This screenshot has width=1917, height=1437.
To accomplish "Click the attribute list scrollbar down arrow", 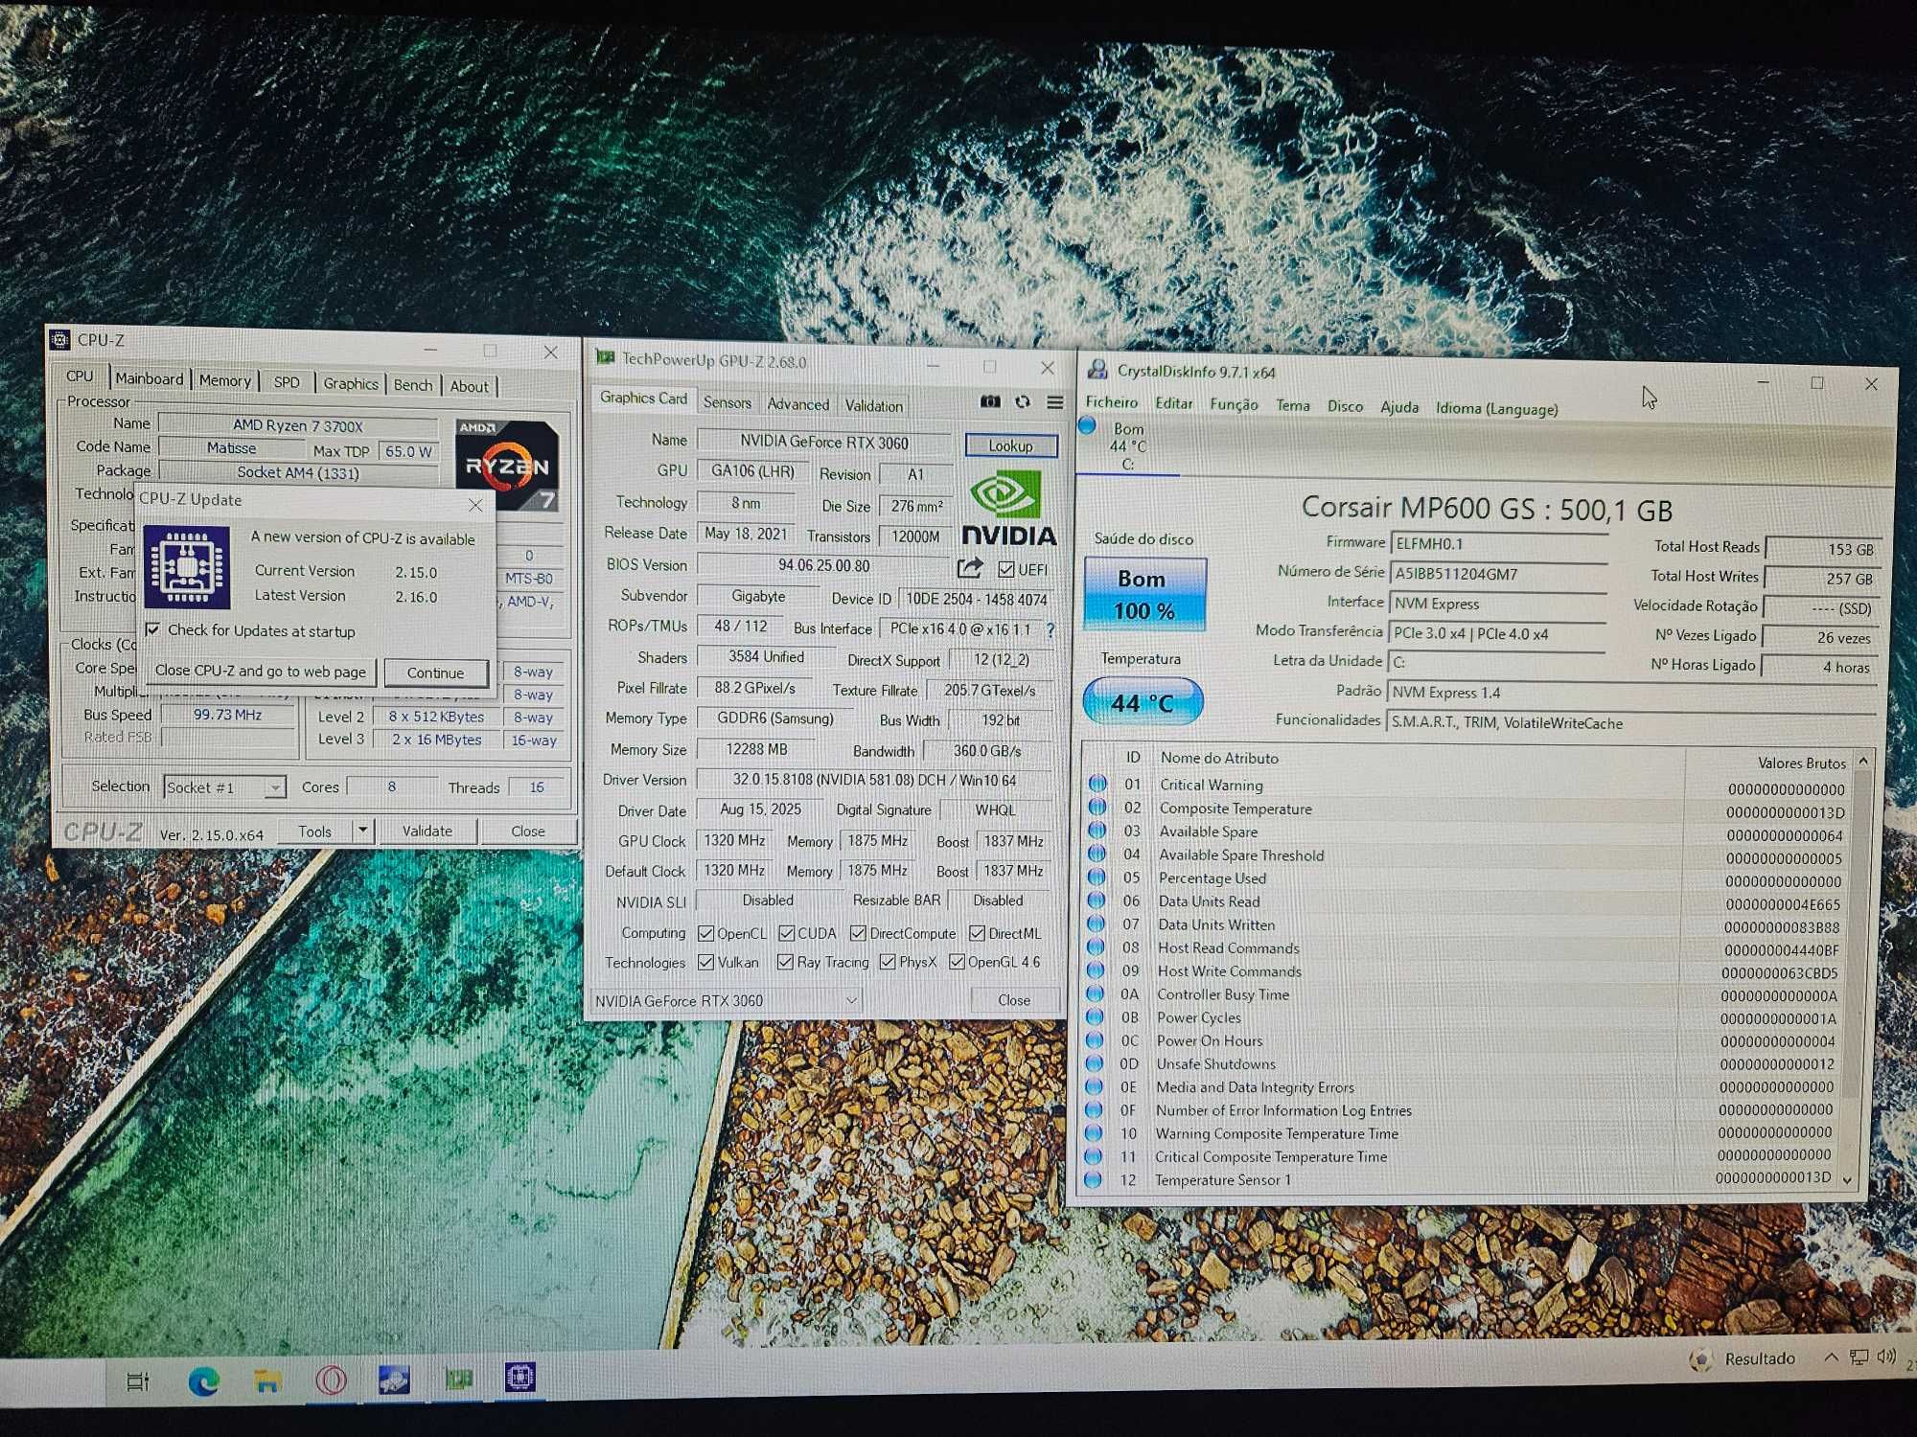I will pos(1849,1180).
